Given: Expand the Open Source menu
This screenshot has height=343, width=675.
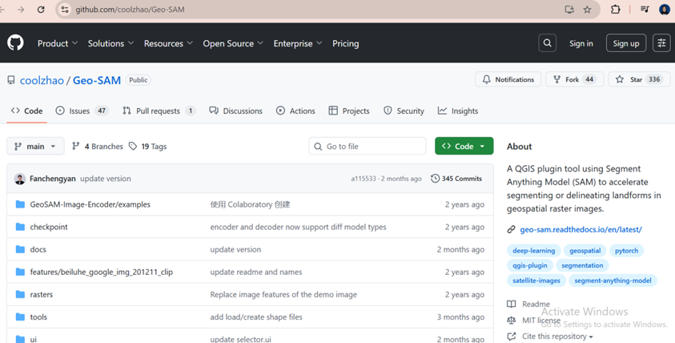Looking at the screenshot, I should [233, 43].
